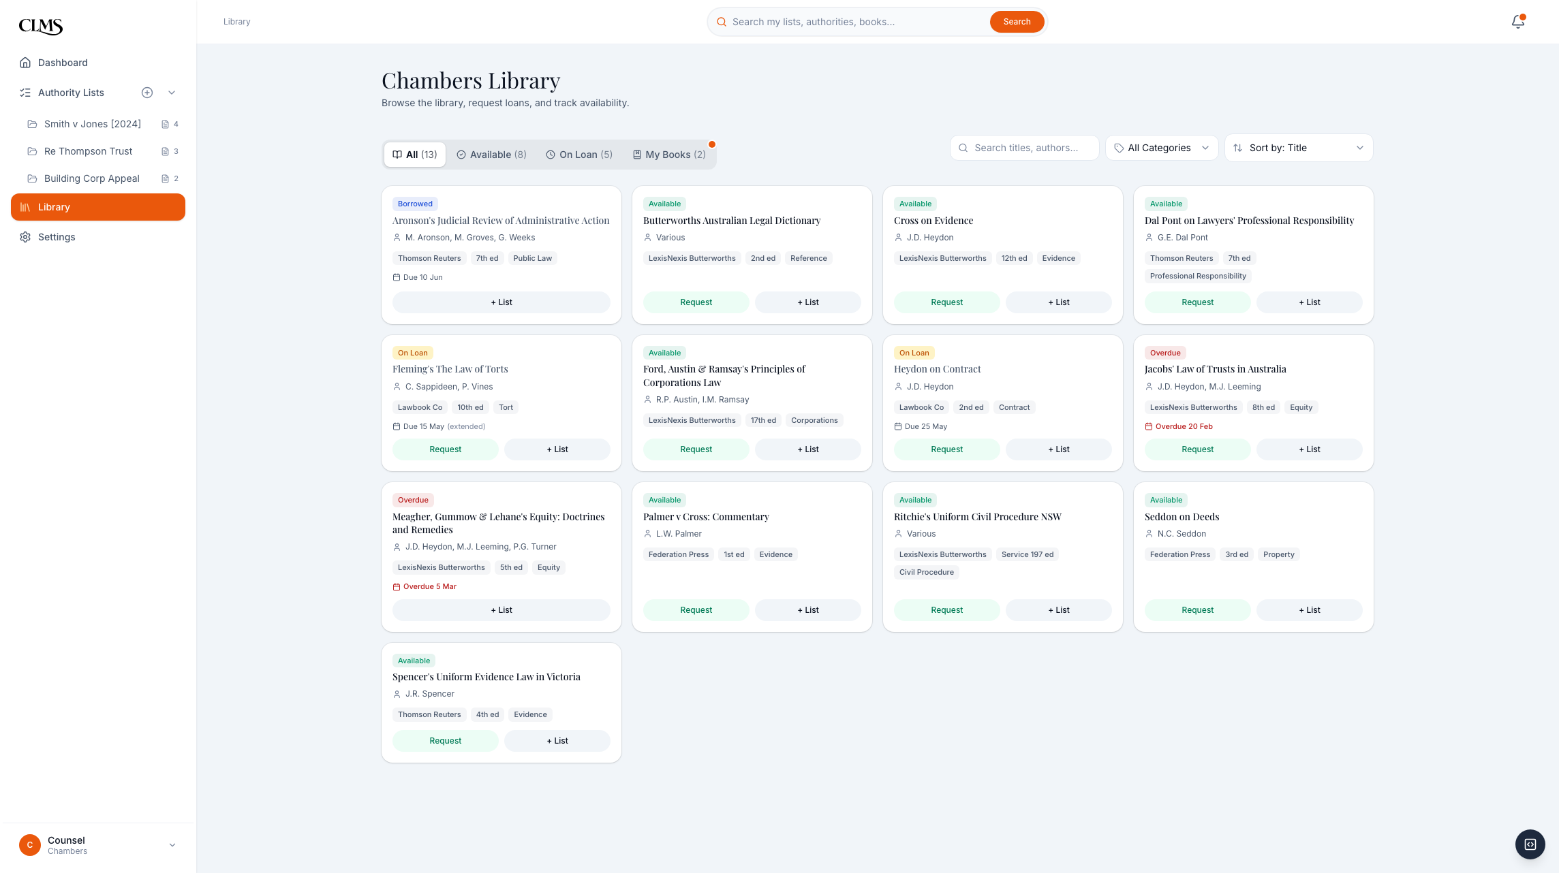Focus the search titles, authors field
Viewport: 1559px width, 873px height.
point(1024,148)
